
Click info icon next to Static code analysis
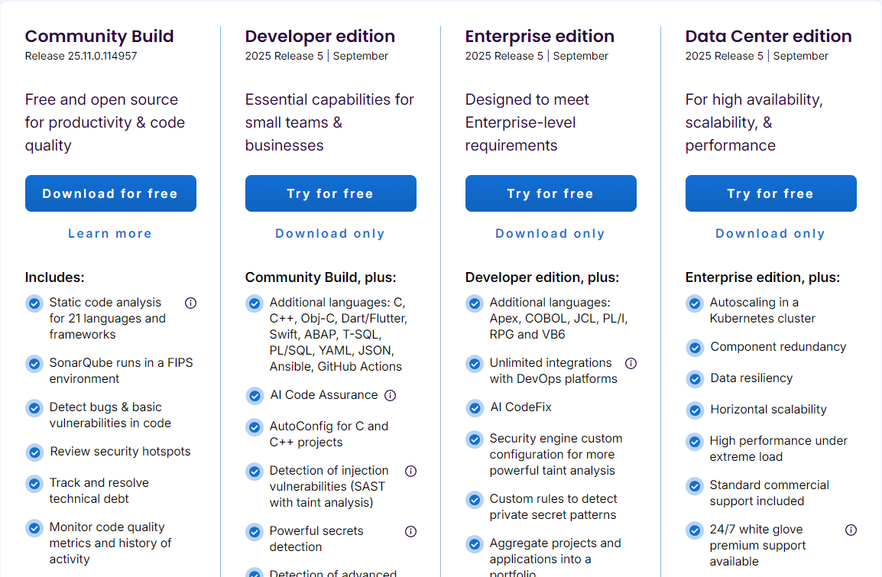pyautogui.click(x=191, y=303)
